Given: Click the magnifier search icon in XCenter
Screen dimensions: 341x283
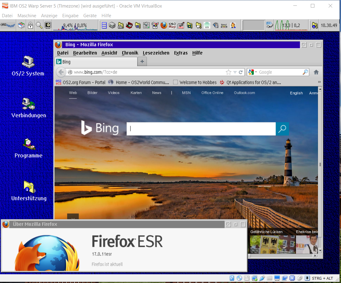Looking at the screenshot, I should [x=39, y=25].
